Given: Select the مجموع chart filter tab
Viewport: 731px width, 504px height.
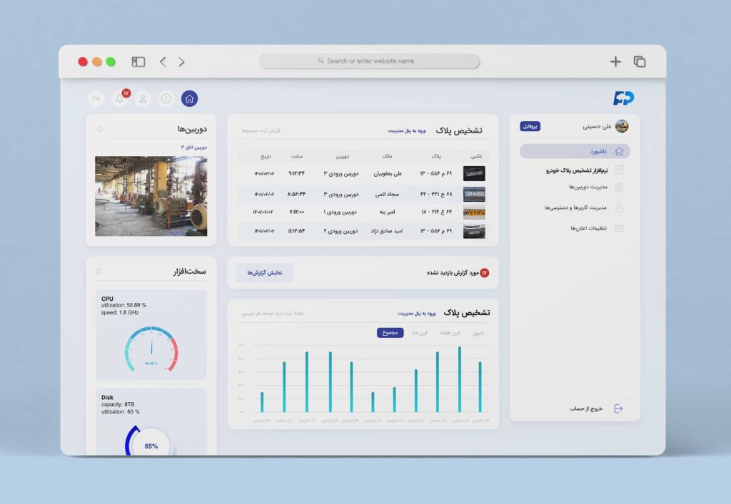Looking at the screenshot, I should [x=390, y=333].
